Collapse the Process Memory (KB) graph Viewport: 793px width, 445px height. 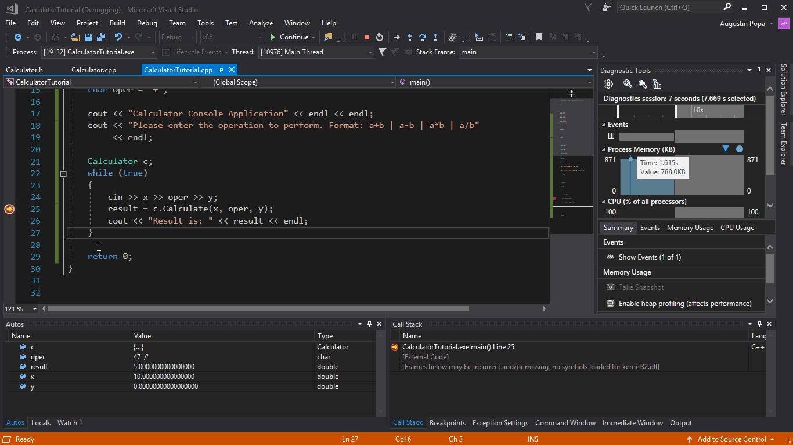click(x=604, y=149)
